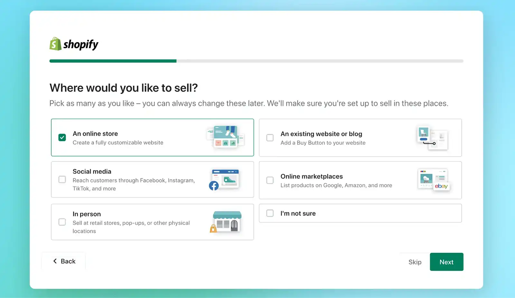Click the Skip link
515x298 pixels.
(x=415, y=262)
